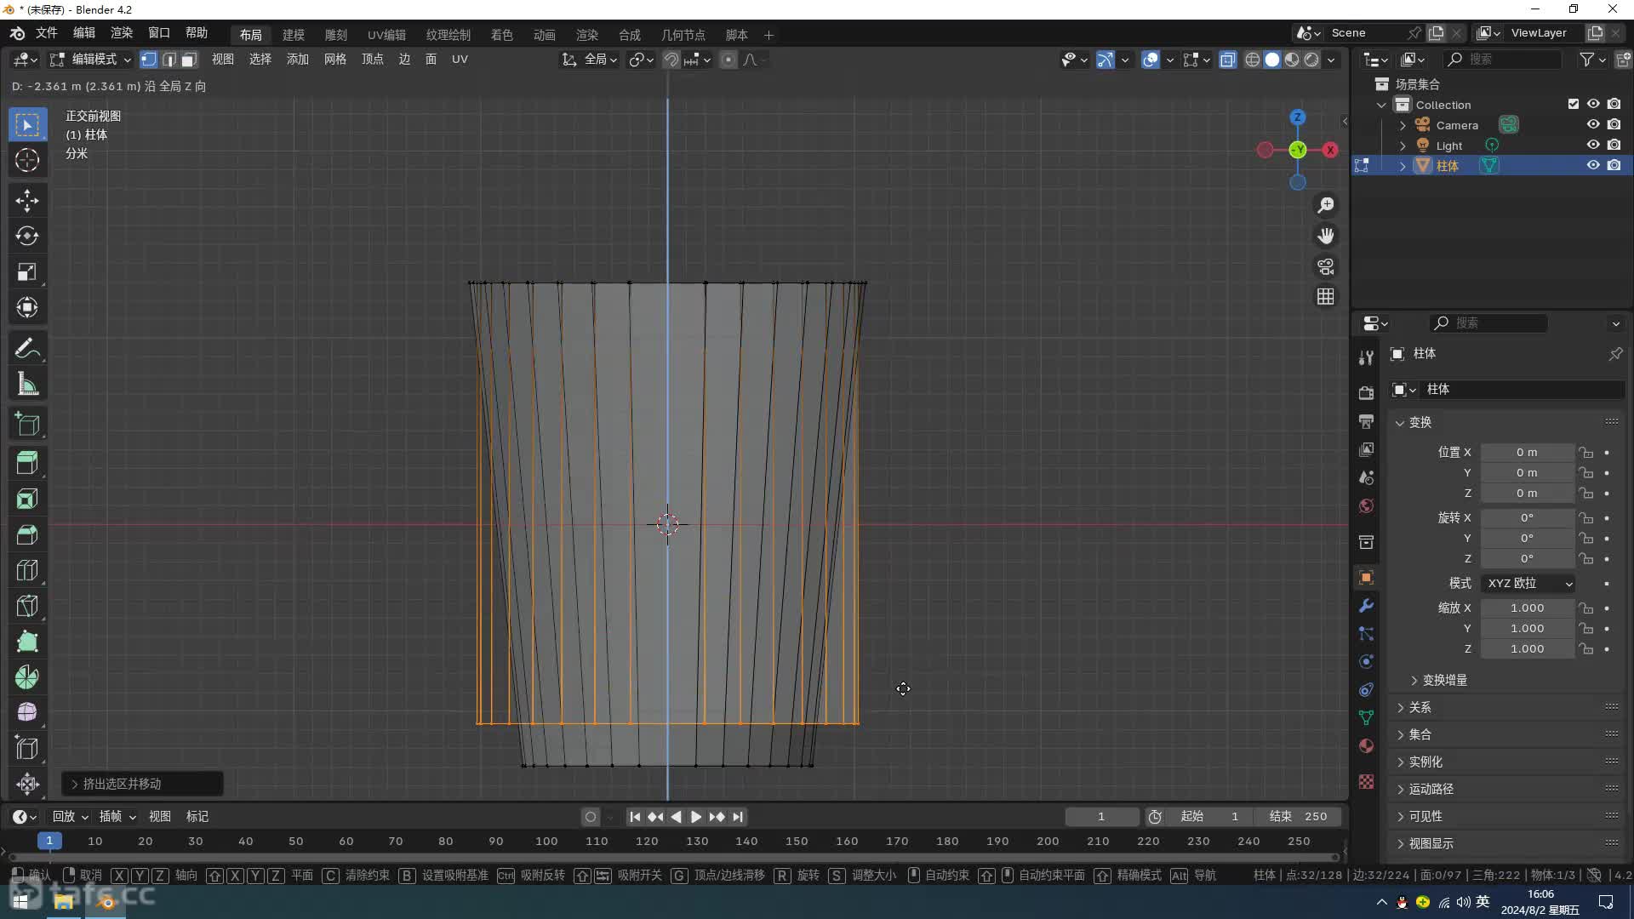The width and height of the screenshot is (1634, 919).
Task: Expand the Delta Transform subsection
Action: 1437,680
